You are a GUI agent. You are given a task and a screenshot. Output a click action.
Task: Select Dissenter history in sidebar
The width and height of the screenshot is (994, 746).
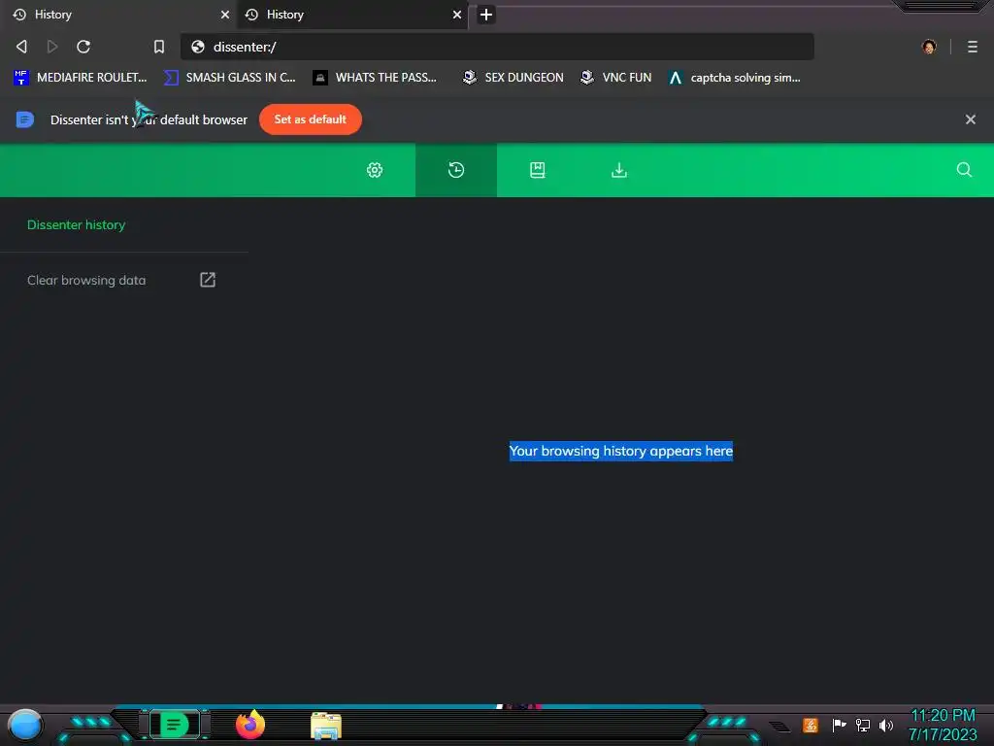pyautogui.click(x=76, y=224)
